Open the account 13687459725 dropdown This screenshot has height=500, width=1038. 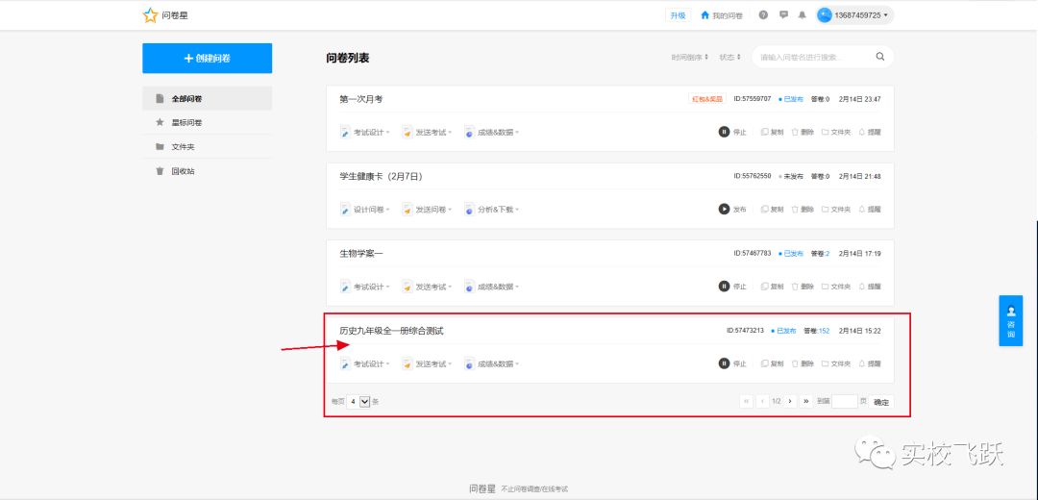point(854,15)
